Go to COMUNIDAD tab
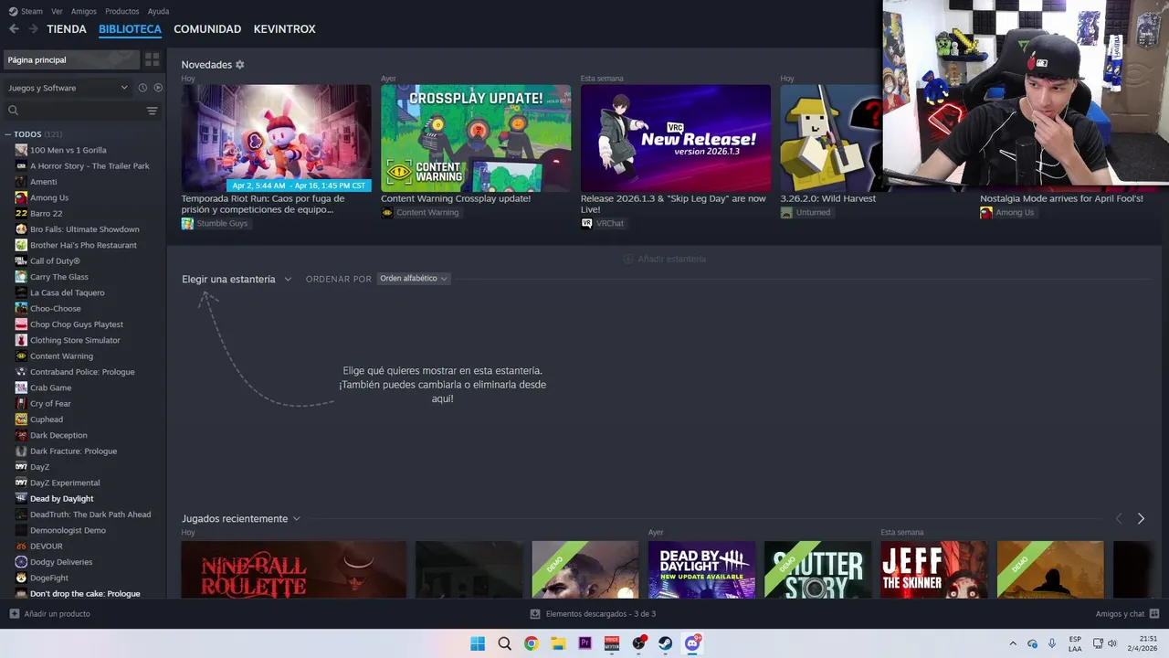 [207, 29]
